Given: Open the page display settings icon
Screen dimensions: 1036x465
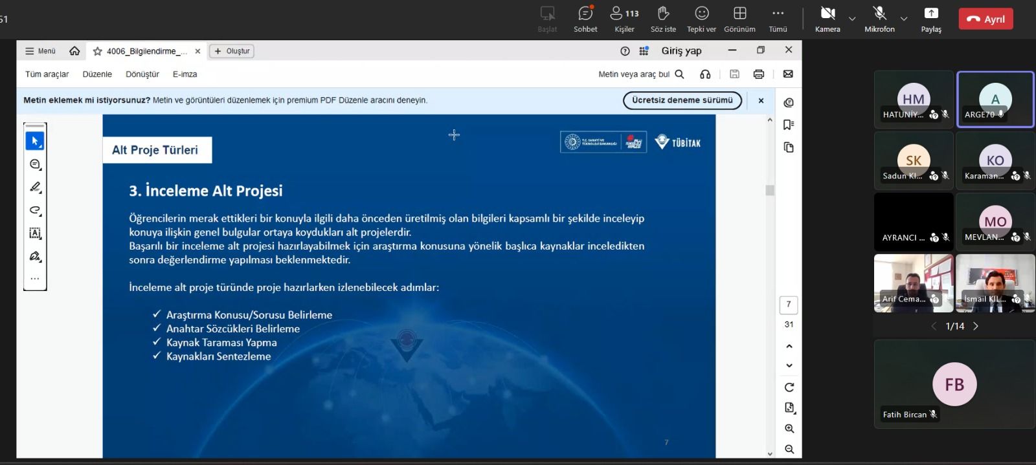Looking at the screenshot, I should click(789, 407).
